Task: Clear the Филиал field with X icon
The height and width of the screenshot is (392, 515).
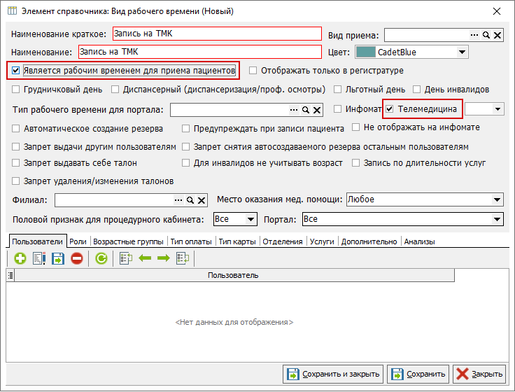Action: (202, 200)
